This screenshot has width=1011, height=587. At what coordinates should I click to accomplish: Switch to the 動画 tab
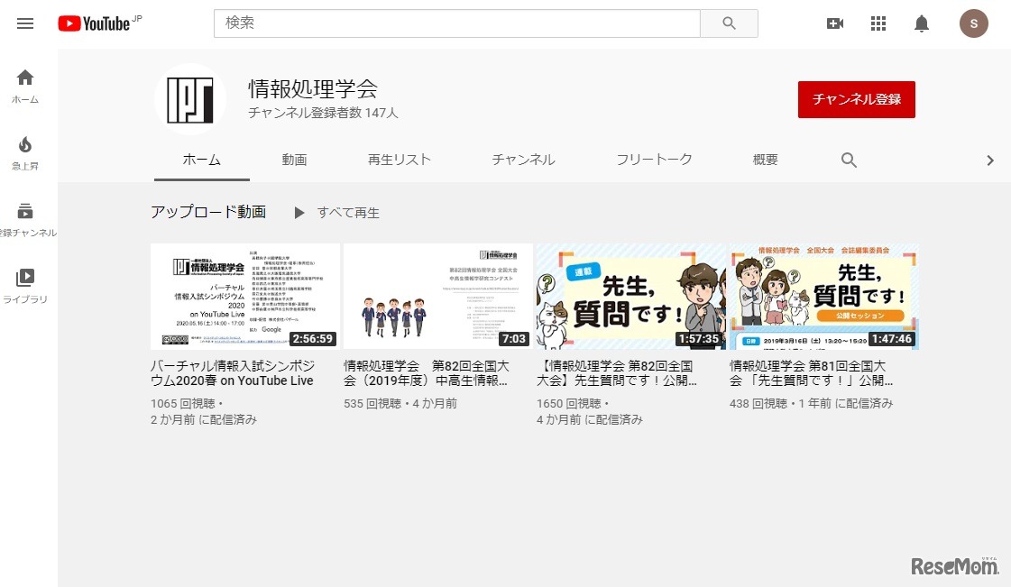(294, 159)
